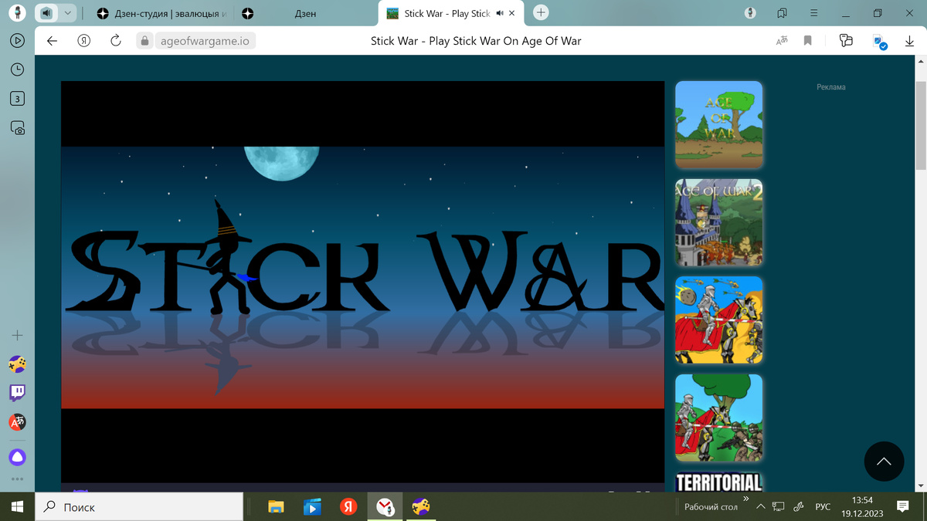Open the Yandex Browser taskbar icon
Viewport: 927px width, 521px height.
385,507
